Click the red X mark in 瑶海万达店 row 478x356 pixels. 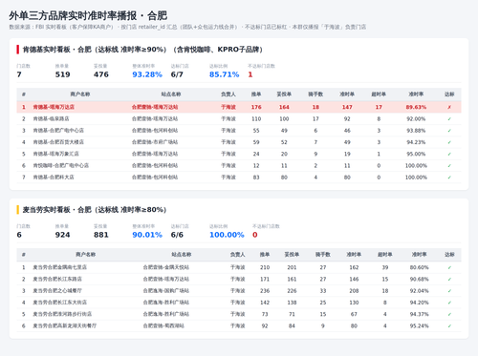(449, 107)
